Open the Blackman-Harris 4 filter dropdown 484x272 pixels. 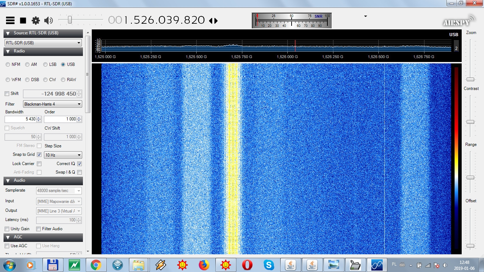coord(52,104)
